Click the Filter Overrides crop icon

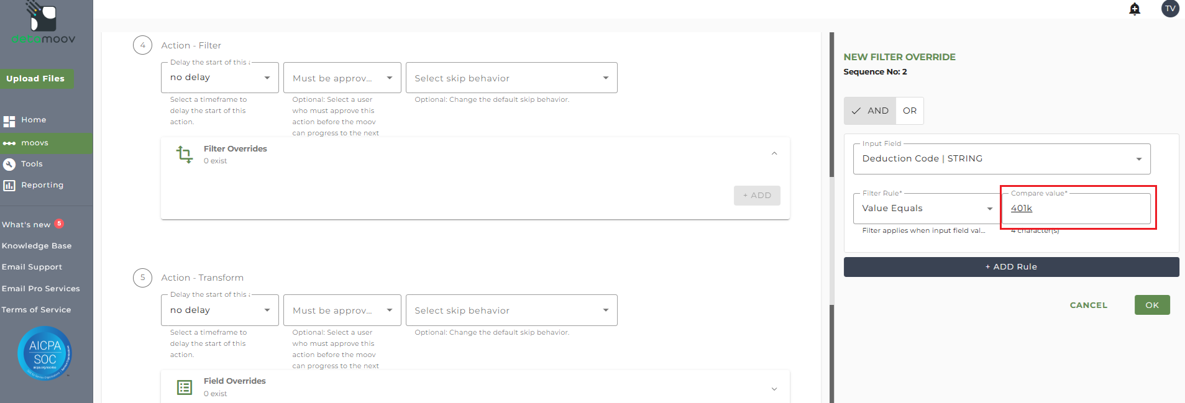(x=185, y=154)
